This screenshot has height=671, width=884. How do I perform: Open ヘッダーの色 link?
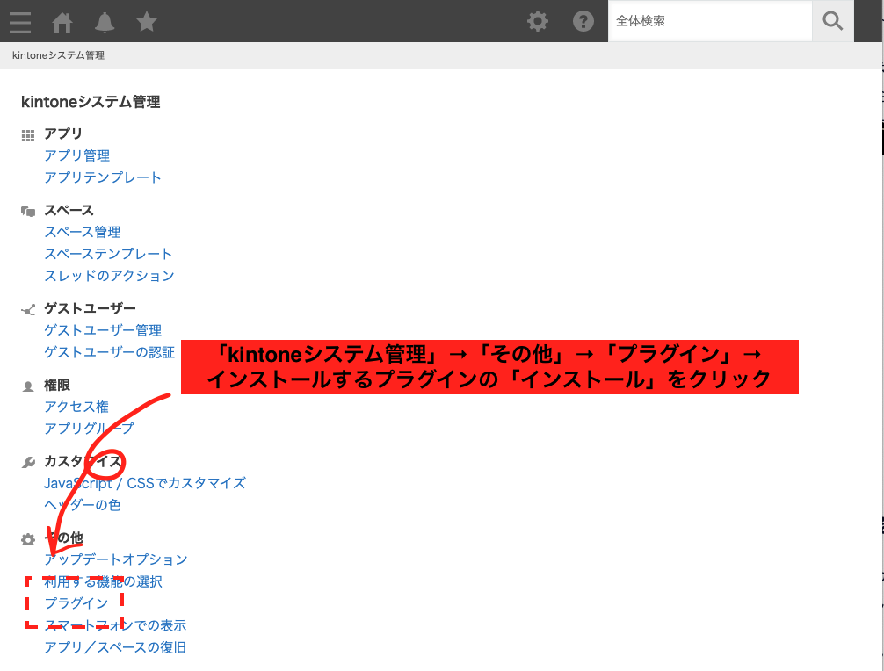coord(83,505)
